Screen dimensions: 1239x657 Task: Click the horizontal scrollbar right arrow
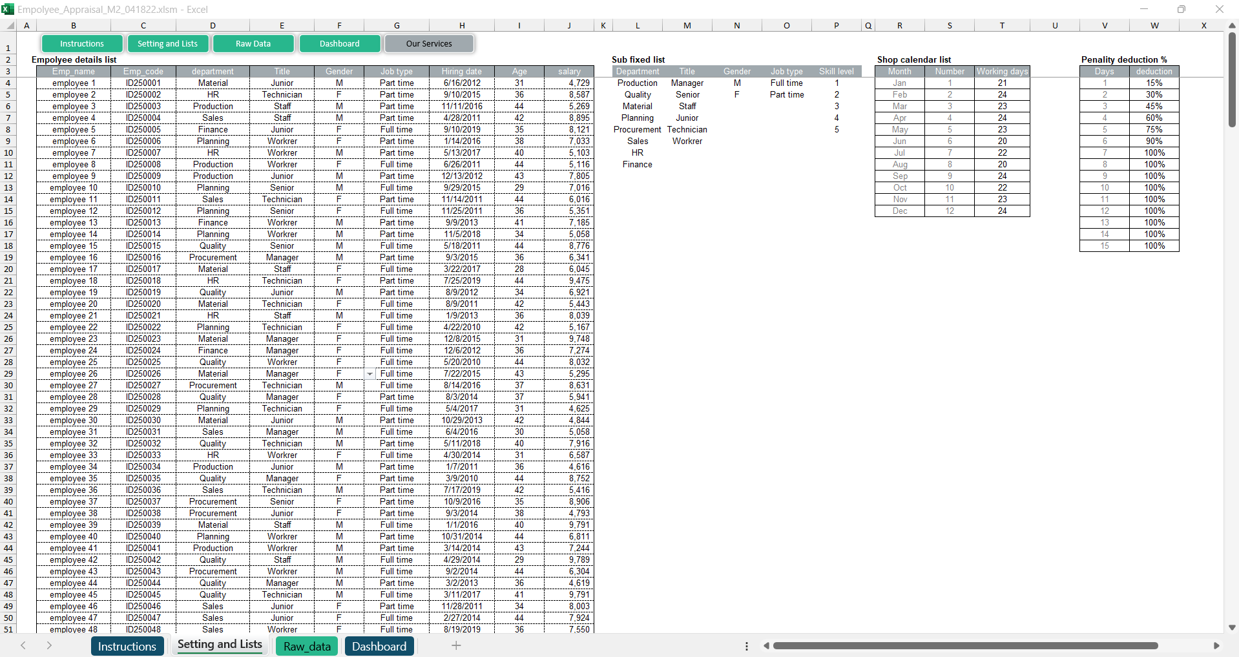[x=1216, y=645]
